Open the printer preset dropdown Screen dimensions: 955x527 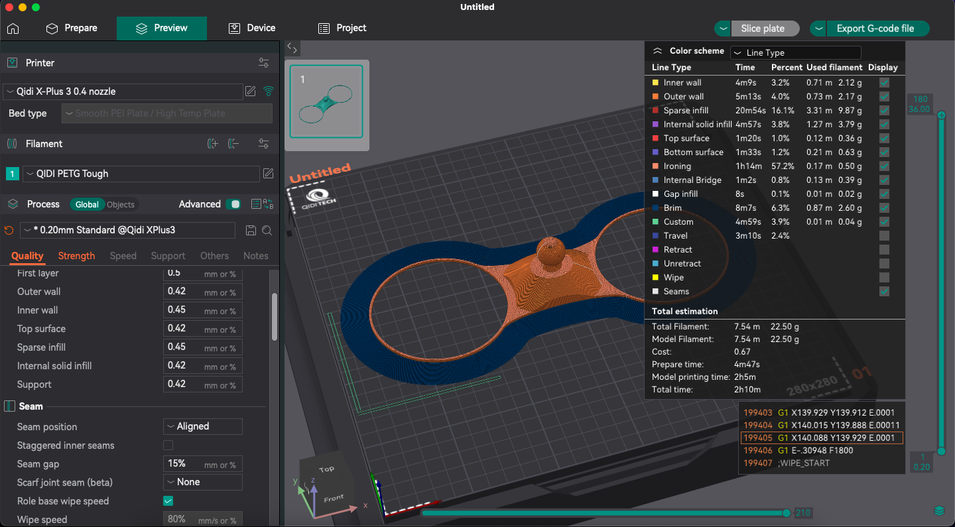[x=123, y=91]
